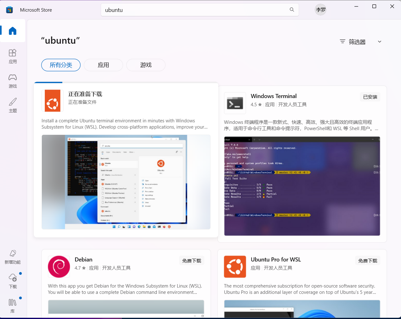The image size is (401, 319).
Task: Click the Windows Terminal description paragraph
Action: (301, 125)
